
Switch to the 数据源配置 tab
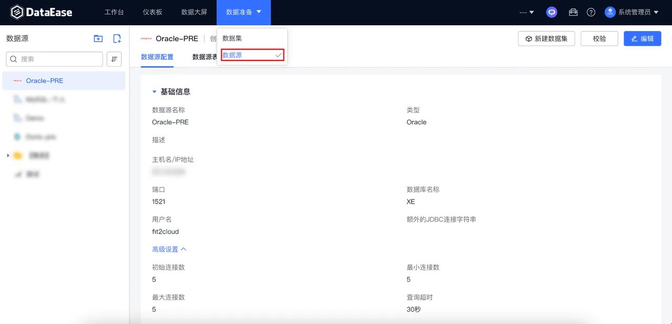[157, 57]
